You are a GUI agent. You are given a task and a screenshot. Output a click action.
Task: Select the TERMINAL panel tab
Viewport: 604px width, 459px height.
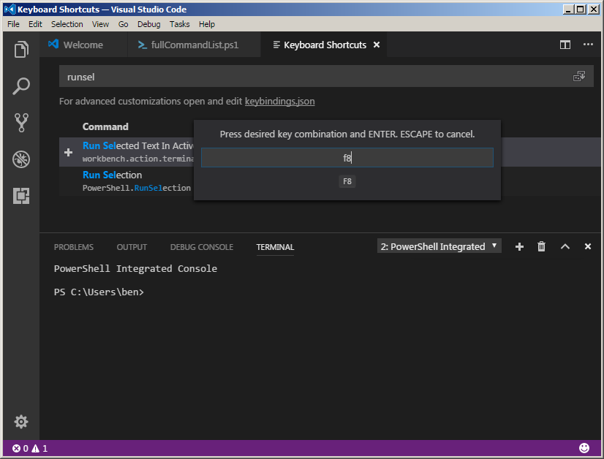275,247
